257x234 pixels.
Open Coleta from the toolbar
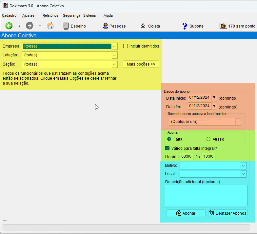coord(150,26)
